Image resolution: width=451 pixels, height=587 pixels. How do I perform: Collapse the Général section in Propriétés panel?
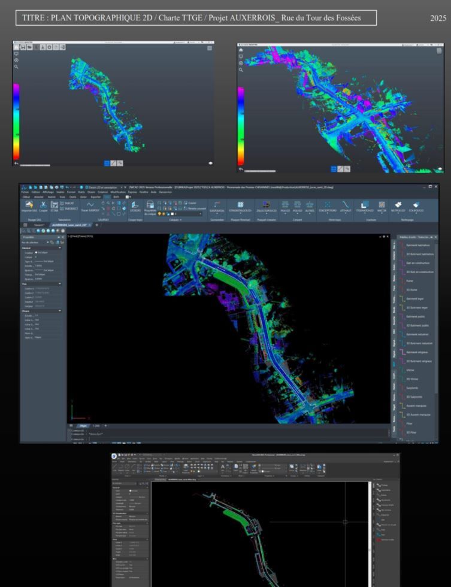coord(60,248)
